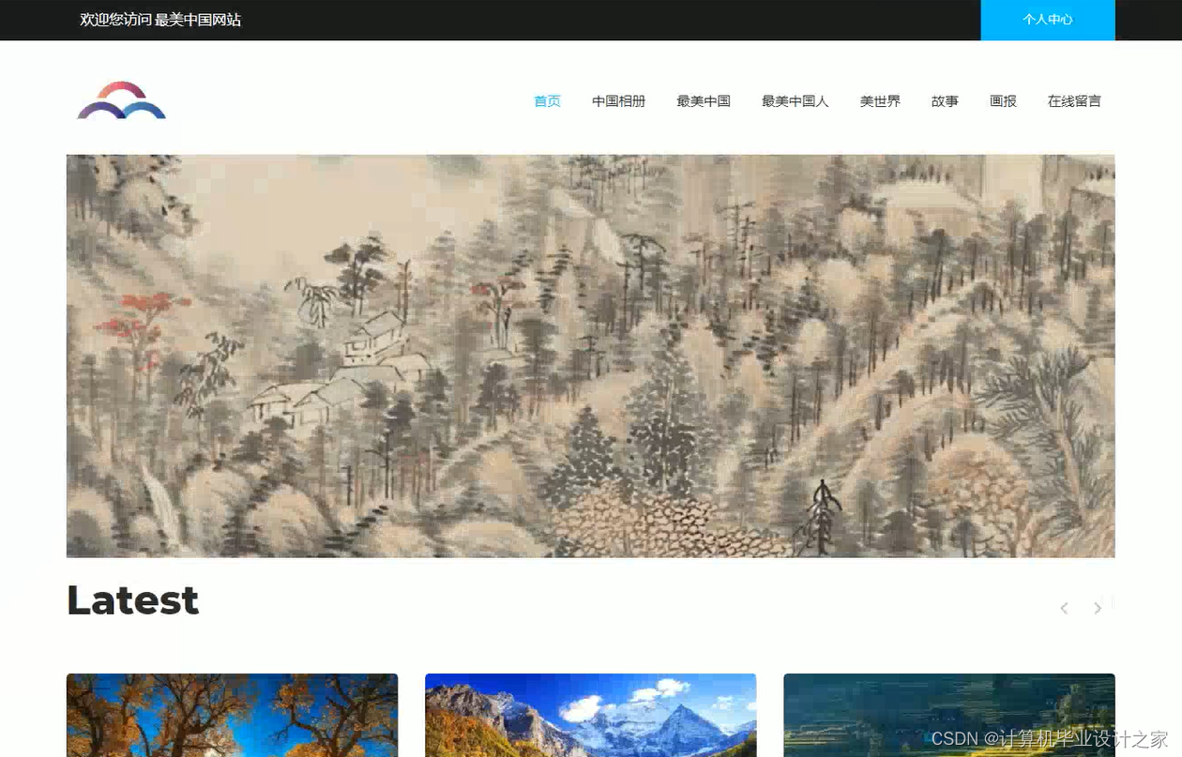This screenshot has width=1182, height=757.
Task: Click 欢迎您访问 最美中国网站 welcome text
Action: pos(160,20)
